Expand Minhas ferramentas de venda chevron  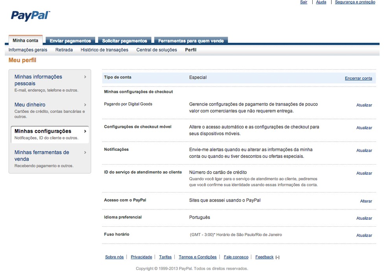click(85, 152)
